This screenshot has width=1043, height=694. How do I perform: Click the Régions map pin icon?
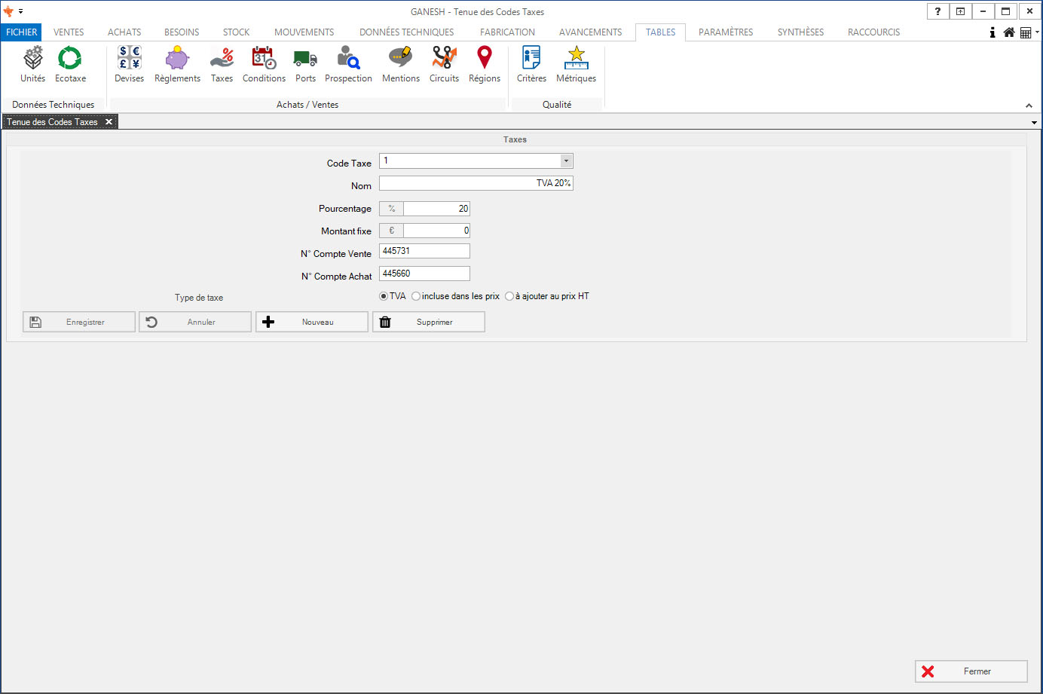click(x=485, y=59)
